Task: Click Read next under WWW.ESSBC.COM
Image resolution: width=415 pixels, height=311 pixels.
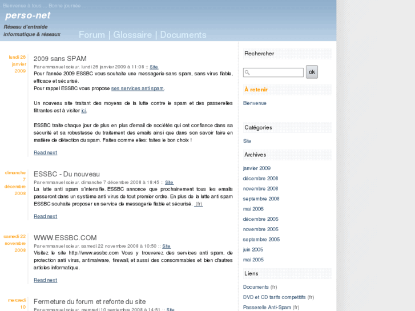Action: pyautogui.click(x=45, y=280)
